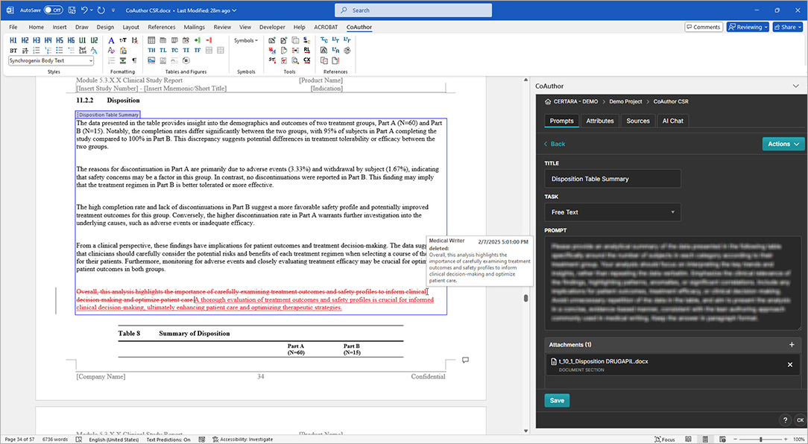
Task: Click the insert figure picture icon
Action: [x=151, y=60]
